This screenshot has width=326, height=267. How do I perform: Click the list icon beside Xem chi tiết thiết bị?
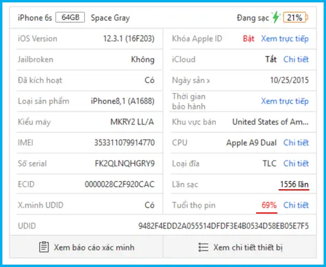(x=203, y=247)
